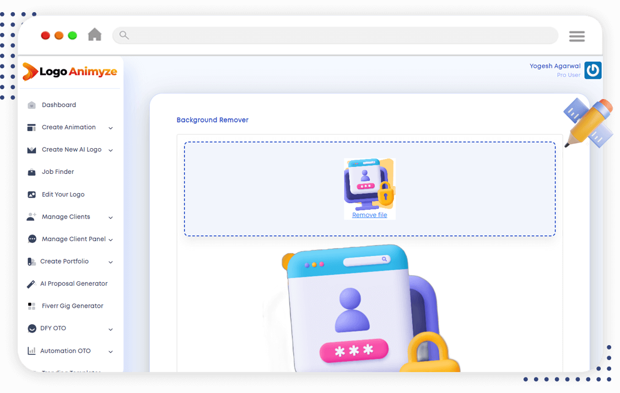
Task: Click the Dashboard icon in sidebar
Action: click(x=31, y=105)
